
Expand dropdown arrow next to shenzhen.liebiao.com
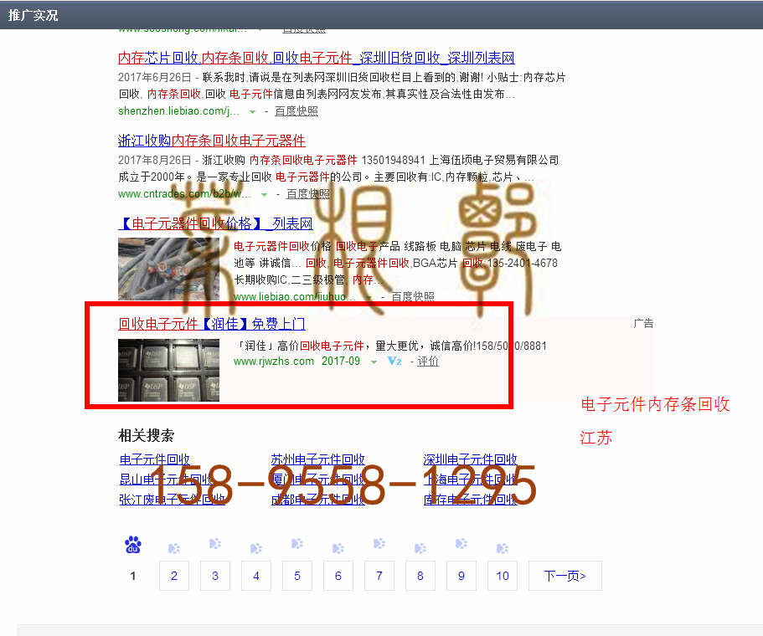(253, 112)
